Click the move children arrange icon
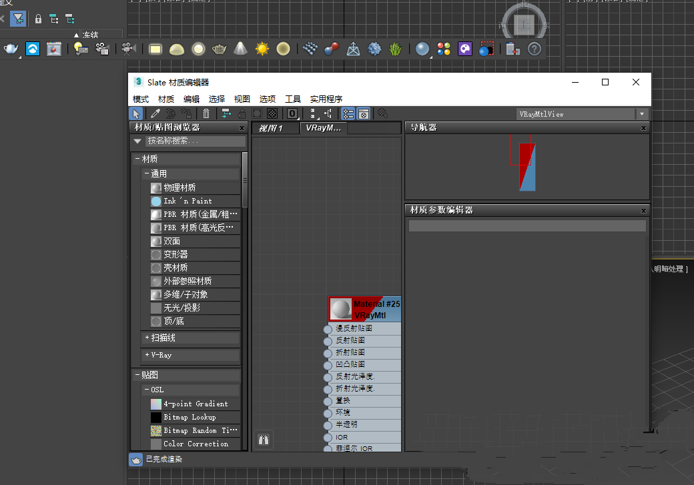Image resolution: width=694 pixels, height=485 pixels. (x=226, y=113)
